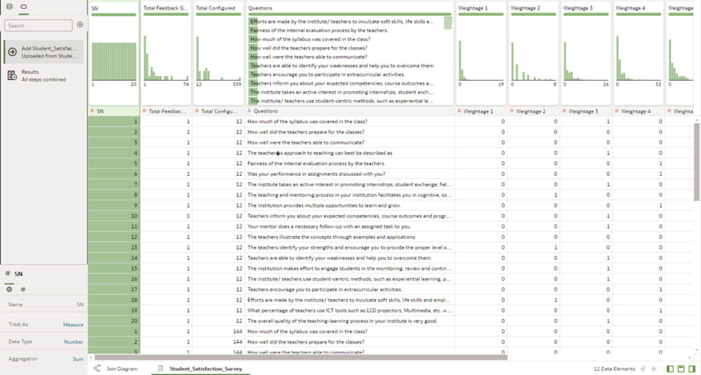Open the General properties gear tab
Image resolution: width=701 pixels, height=375 pixels.
(x=9, y=289)
